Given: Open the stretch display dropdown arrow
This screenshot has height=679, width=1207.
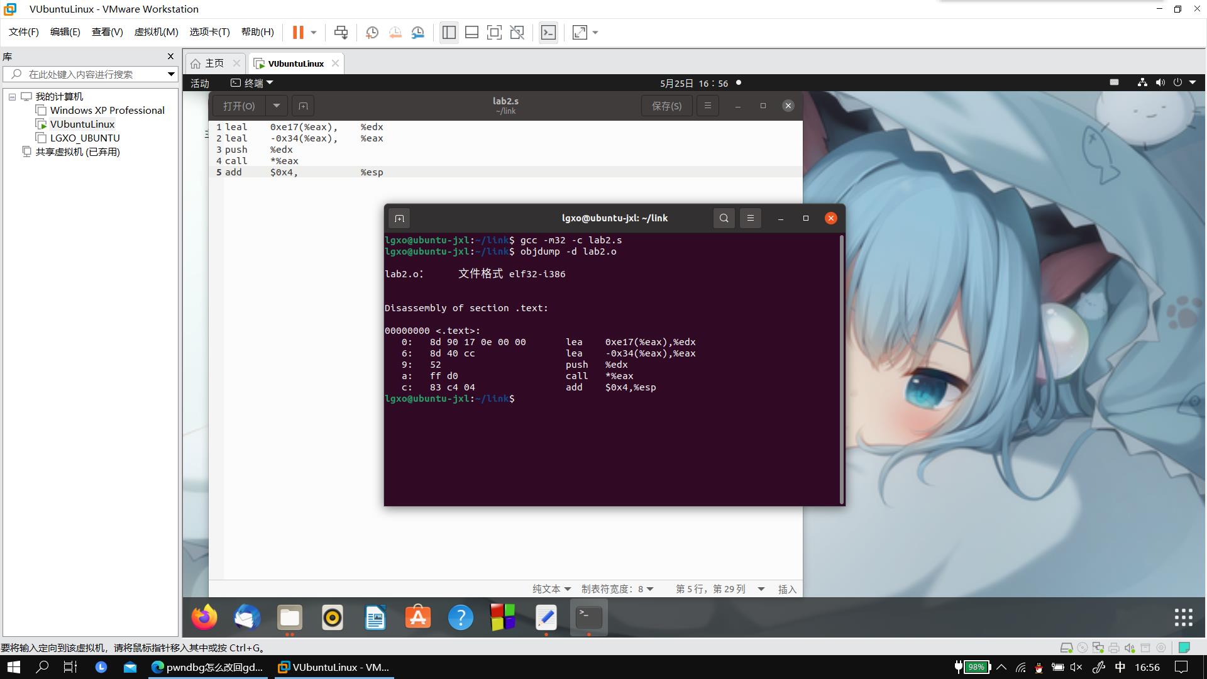Looking at the screenshot, I should click(595, 32).
